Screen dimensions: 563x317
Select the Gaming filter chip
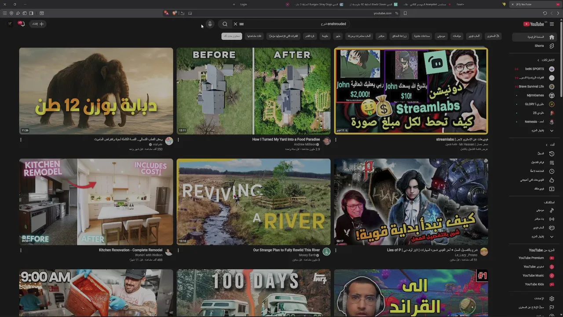[x=474, y=36]
